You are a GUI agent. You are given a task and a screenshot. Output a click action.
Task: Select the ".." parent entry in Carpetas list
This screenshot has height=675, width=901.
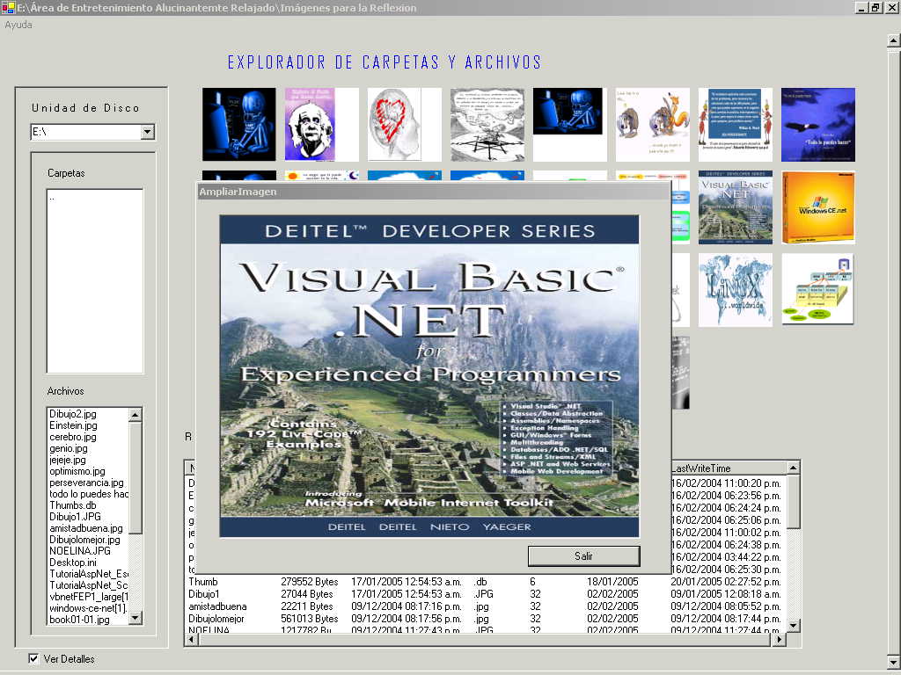point(52,198)
